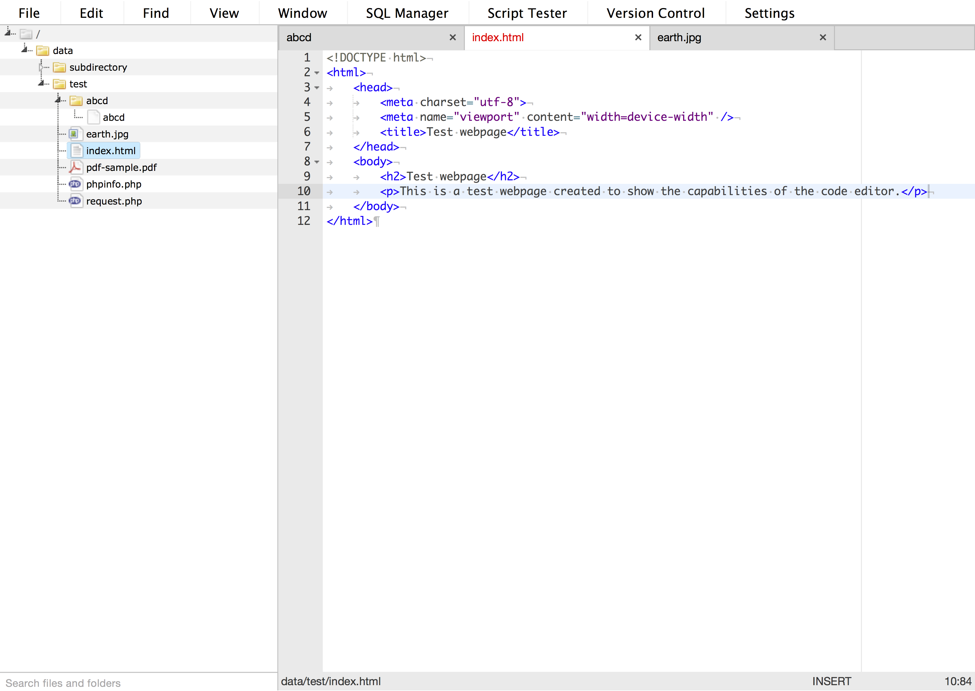Click the INSERT mode status indicator
This screenshot has width=975, height=691.
[x=831, y=681]
